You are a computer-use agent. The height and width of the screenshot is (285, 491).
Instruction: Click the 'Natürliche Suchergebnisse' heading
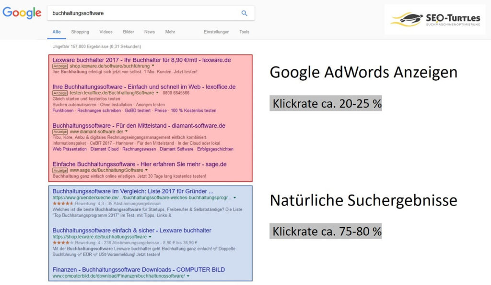363,200
